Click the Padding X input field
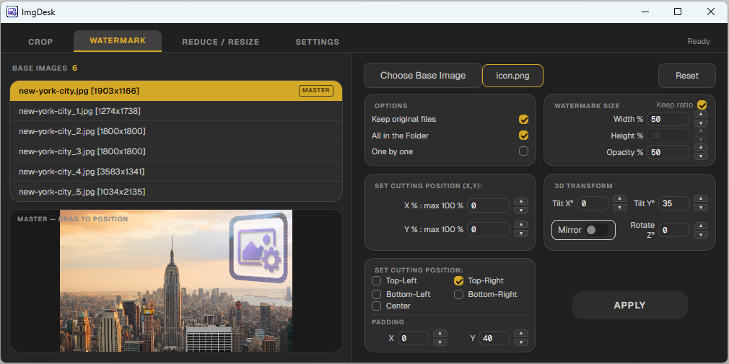Screen dimensions: 729x364 [x=414, y=339]
